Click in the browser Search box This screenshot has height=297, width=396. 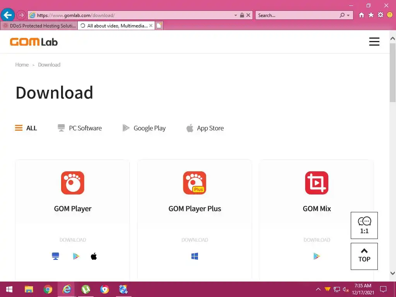[297, 15]
